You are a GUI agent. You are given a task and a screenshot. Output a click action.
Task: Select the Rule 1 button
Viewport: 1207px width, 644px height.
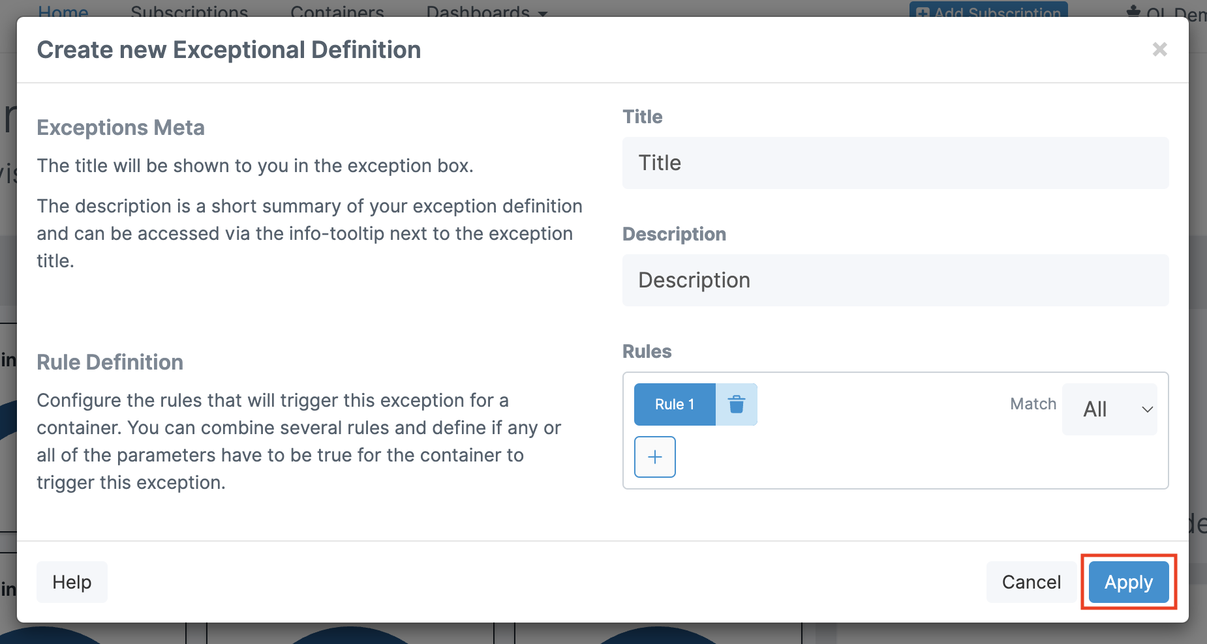coord(675,404)
